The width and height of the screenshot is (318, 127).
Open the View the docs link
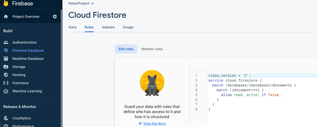point(154,123)
